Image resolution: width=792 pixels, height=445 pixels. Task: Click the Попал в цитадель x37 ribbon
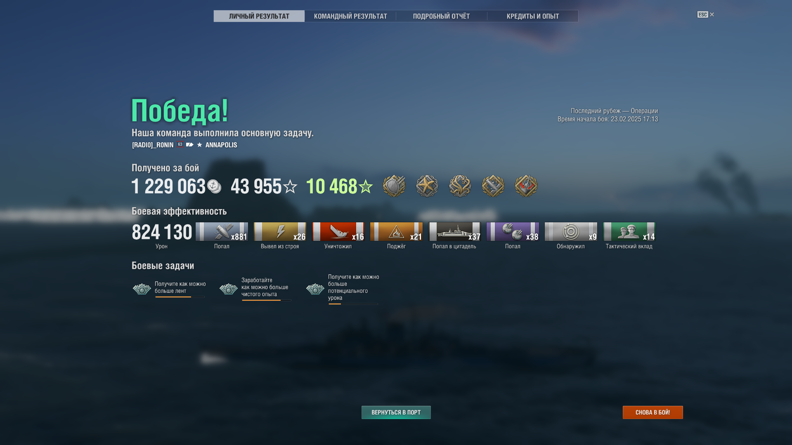(x=454, y=231)
